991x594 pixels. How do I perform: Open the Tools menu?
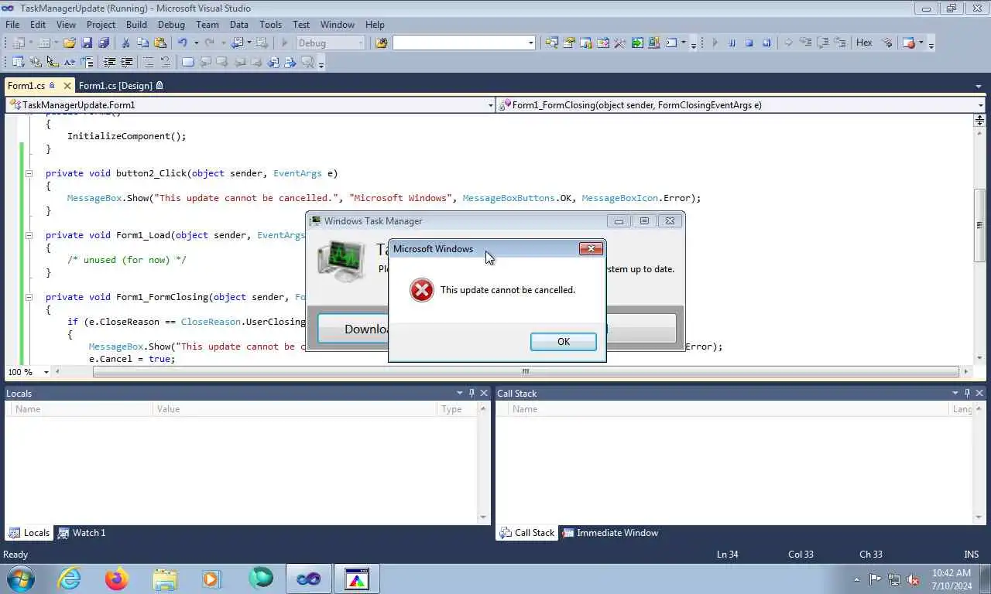click(270, 25)
